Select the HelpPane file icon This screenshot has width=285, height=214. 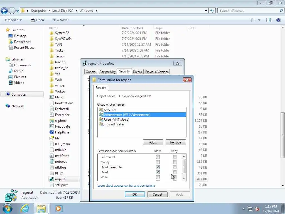(x=51, y=132)
